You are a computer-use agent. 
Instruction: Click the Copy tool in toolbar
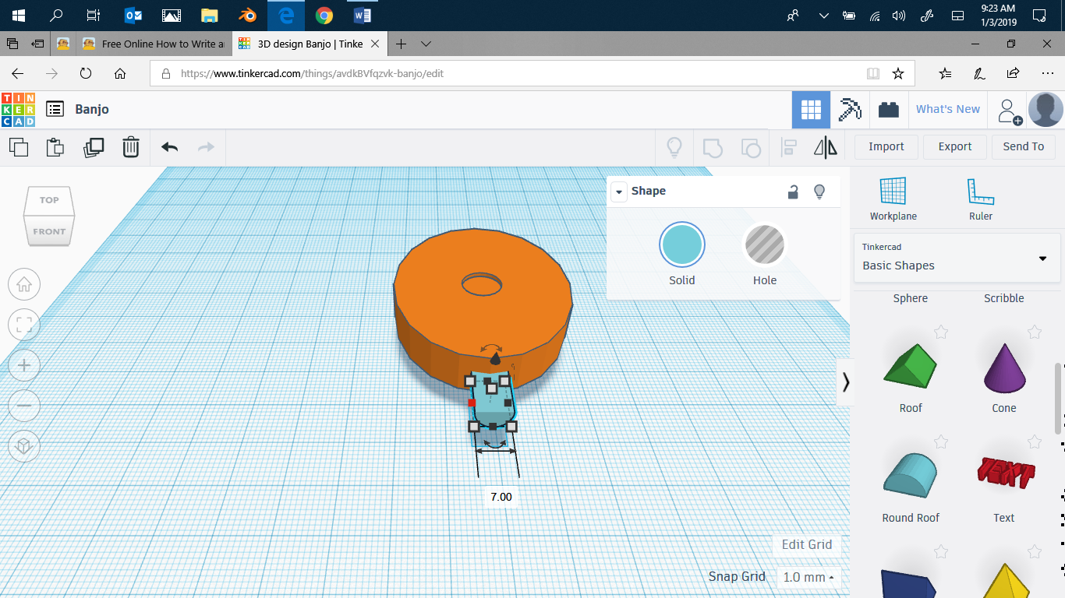pyautogui.click(x=18, y=146)
